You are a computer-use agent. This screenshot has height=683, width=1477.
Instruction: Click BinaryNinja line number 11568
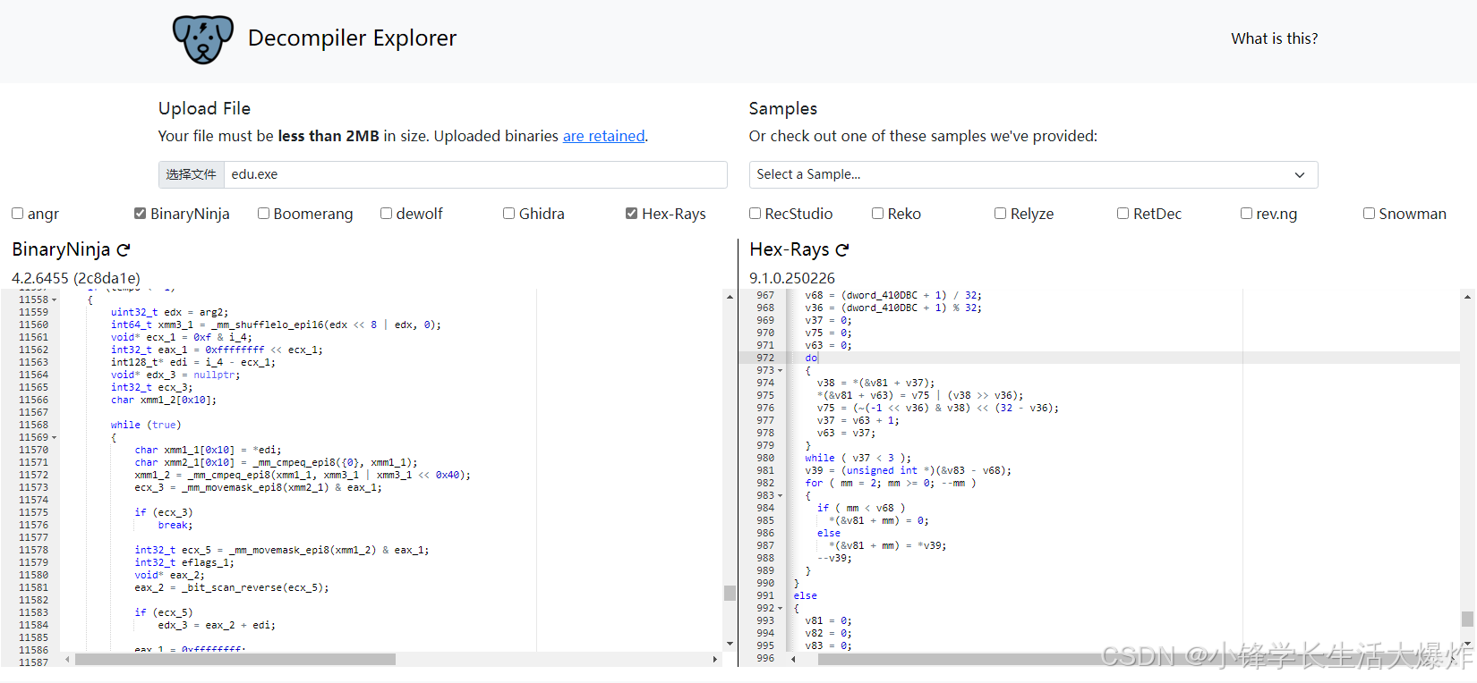tap(33, 426)
